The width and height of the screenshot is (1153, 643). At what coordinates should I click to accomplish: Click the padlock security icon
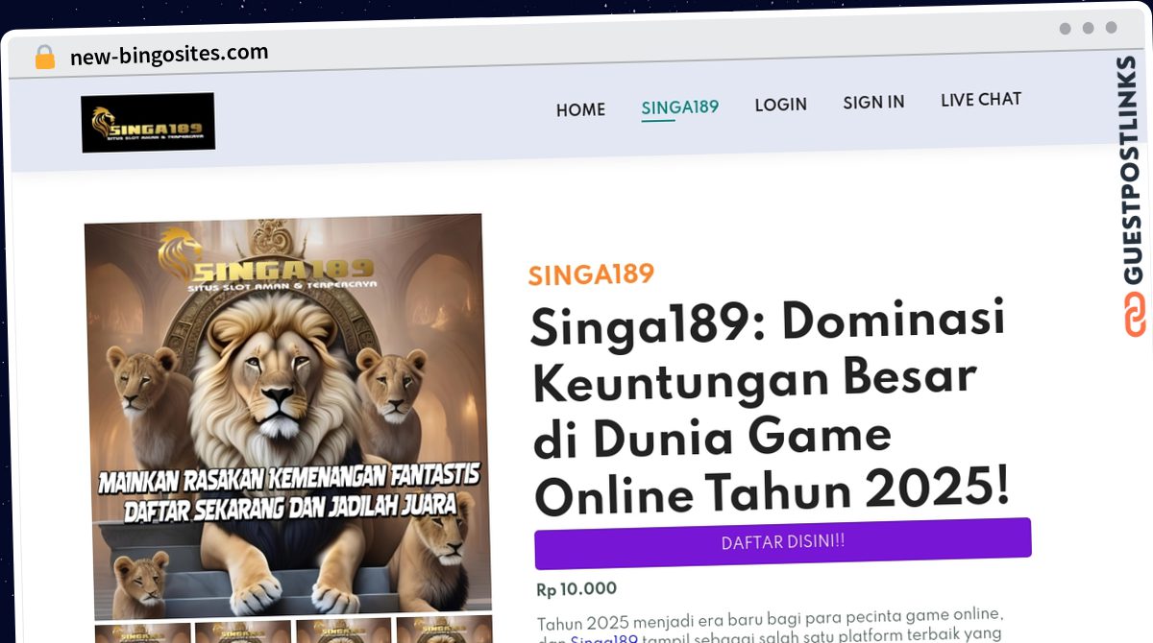point(44,57)
